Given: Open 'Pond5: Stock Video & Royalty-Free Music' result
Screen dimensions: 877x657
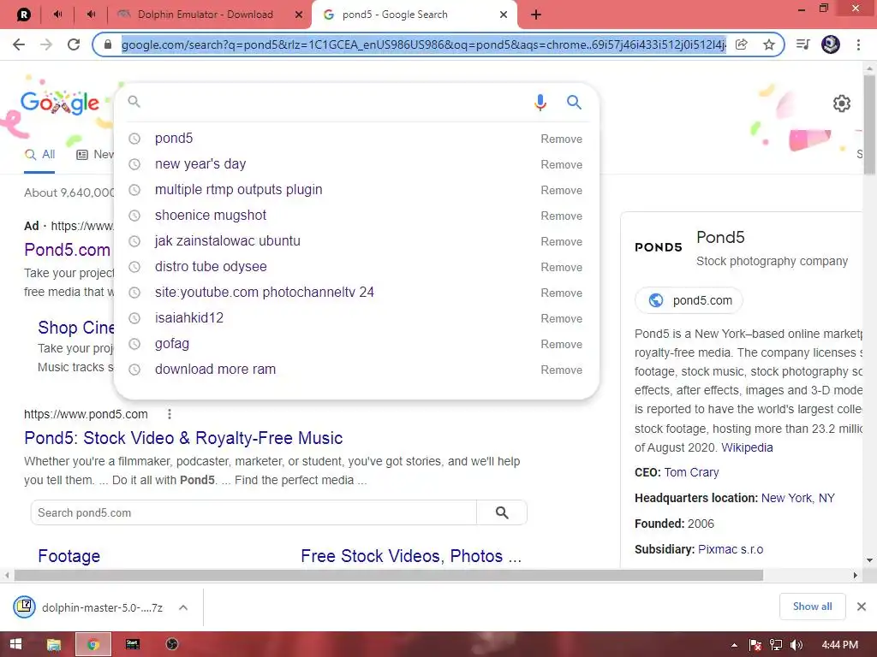Looking at the screenshot, I should [183, 438].
